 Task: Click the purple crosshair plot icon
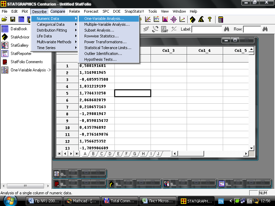coord(174,19)
